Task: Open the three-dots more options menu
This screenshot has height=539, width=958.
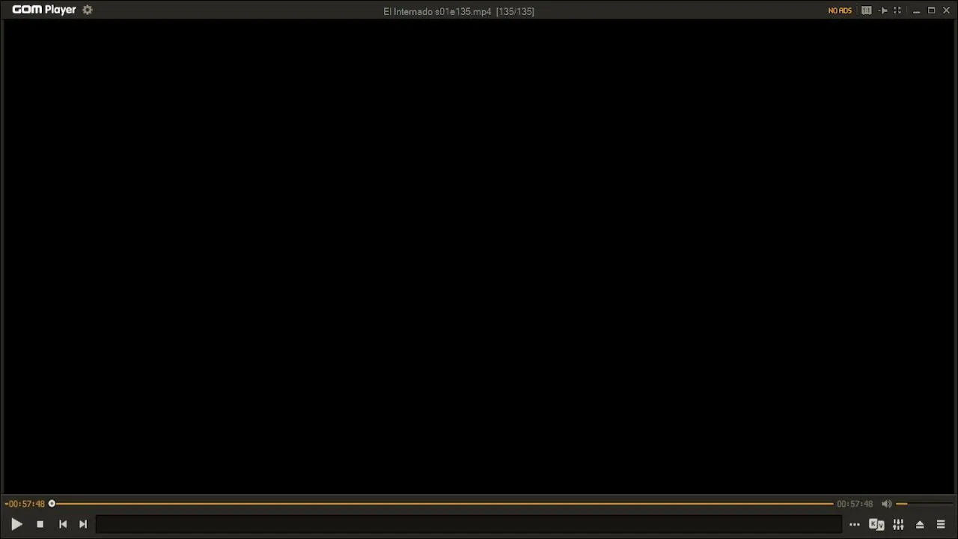Action: (855, 525)
